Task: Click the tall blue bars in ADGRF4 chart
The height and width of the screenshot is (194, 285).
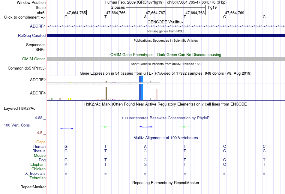Action: [x=141, y=92]
